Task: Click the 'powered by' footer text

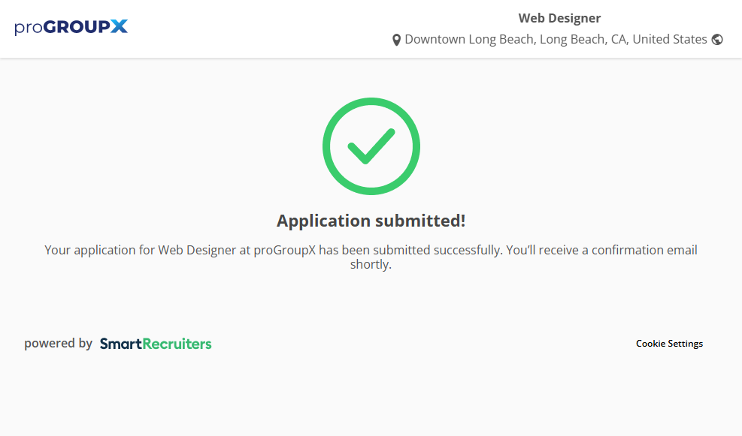Action: (x=58, y=344)
